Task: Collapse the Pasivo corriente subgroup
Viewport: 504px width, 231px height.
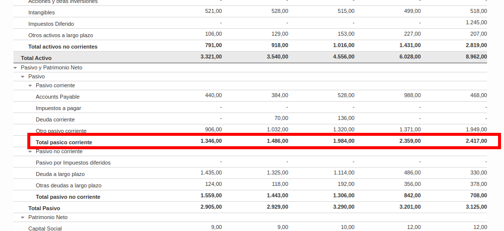Action: (x=30, y=86)
